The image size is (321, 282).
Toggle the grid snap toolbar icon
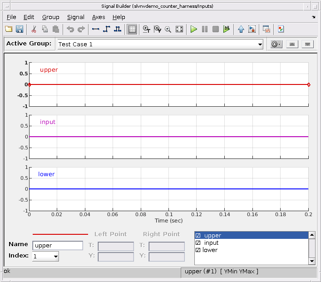[x=132, y=29]
